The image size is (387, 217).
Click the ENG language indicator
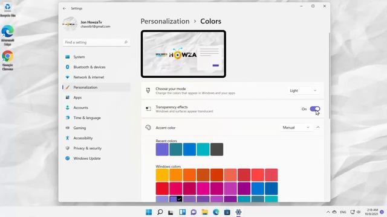tap(343, 212)
